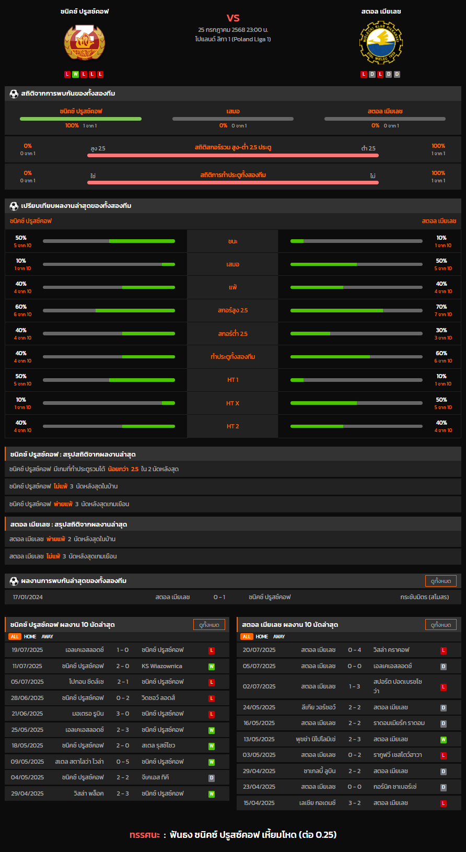
Task: Click กระชับมิตร (สโมสร) competition label
Action: (x=424, y=597)
